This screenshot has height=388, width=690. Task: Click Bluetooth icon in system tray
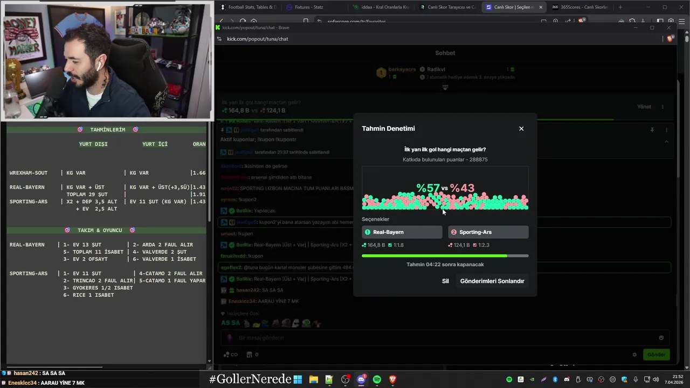pyautogui.click(x=555, y=379)
